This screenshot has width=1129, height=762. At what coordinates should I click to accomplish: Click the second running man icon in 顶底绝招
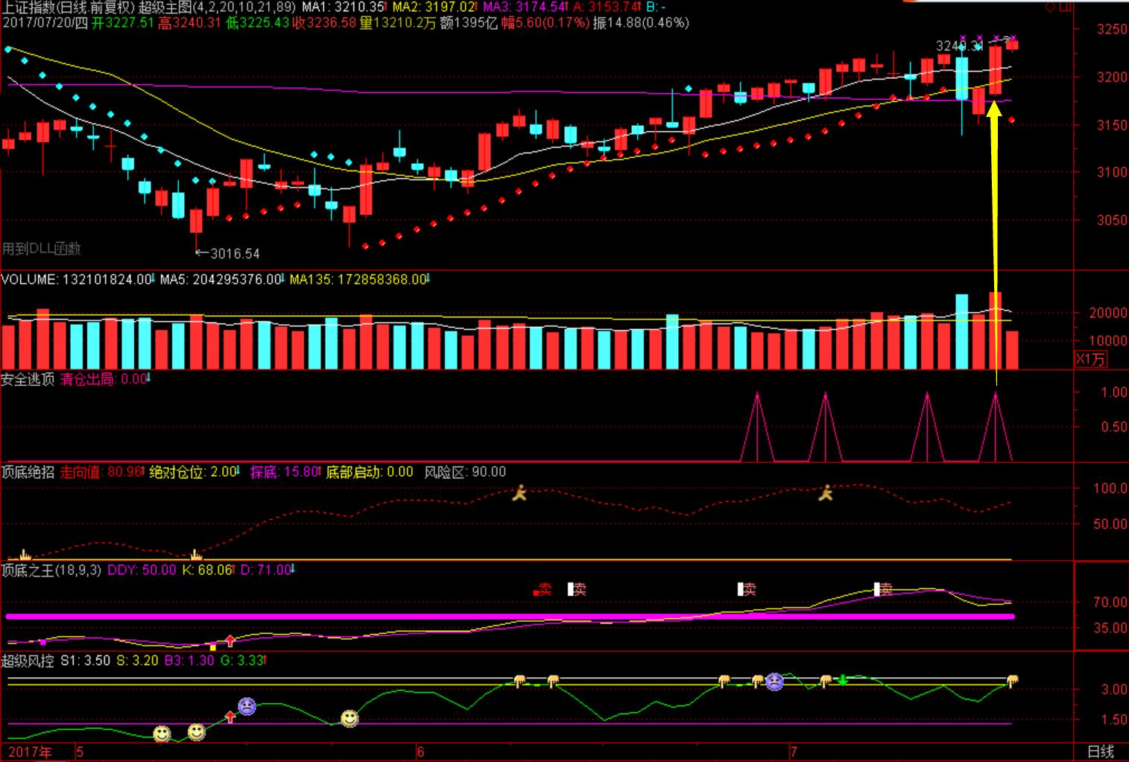coord(825,492)
